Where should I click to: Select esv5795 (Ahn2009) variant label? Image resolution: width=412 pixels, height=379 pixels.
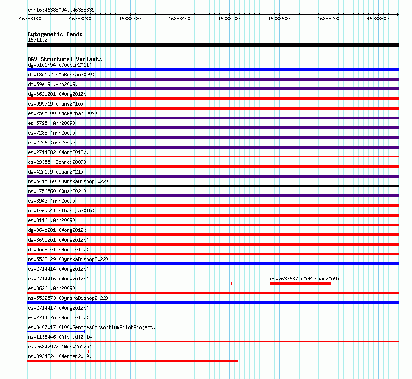[x=51, y=123]
